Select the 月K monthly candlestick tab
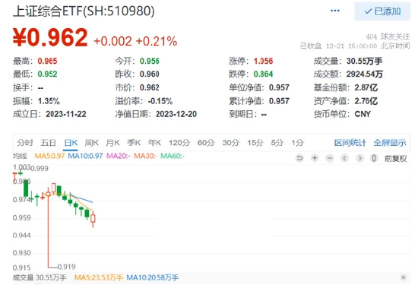418x285 pixels. coord(112,143)
